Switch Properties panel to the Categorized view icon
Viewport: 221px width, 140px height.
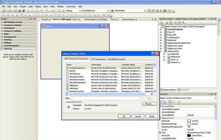coord(161,102)
